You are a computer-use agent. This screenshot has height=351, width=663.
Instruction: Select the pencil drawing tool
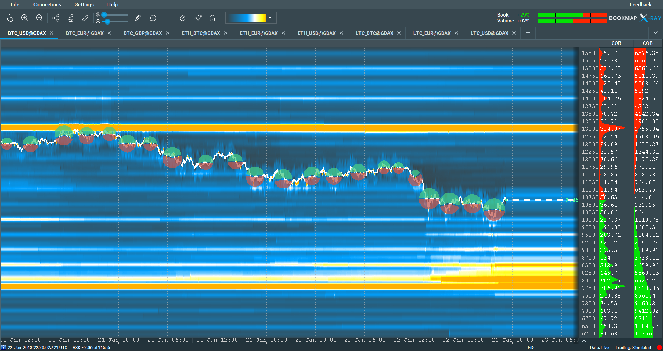click(138, 18)
